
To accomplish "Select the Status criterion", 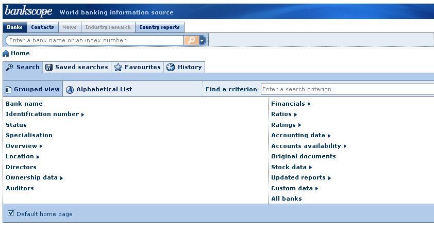I will (16, 125).
